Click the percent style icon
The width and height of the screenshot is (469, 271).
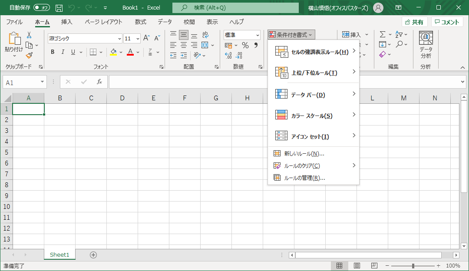click(245, 45)
